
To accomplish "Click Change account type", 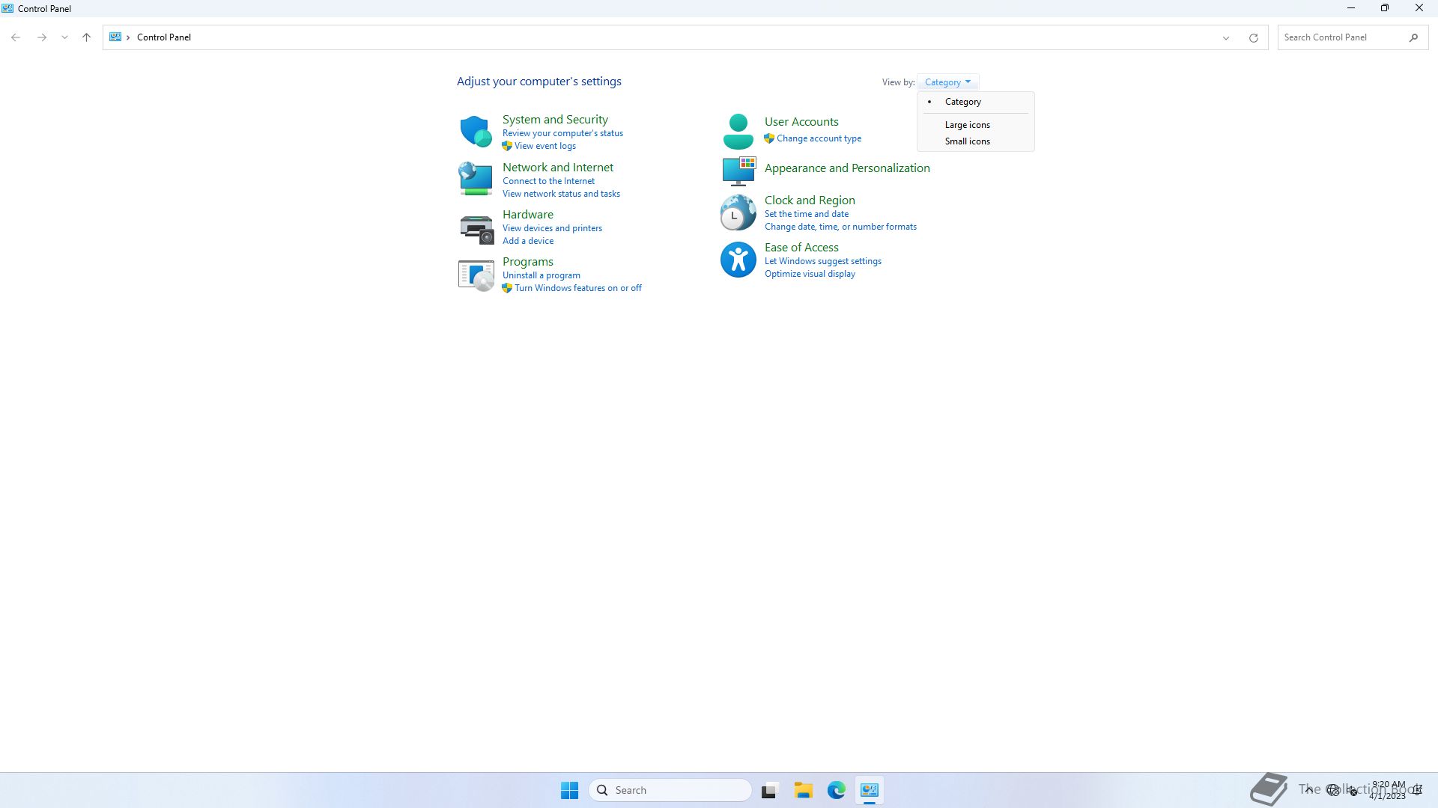I will tap(819, 138).
